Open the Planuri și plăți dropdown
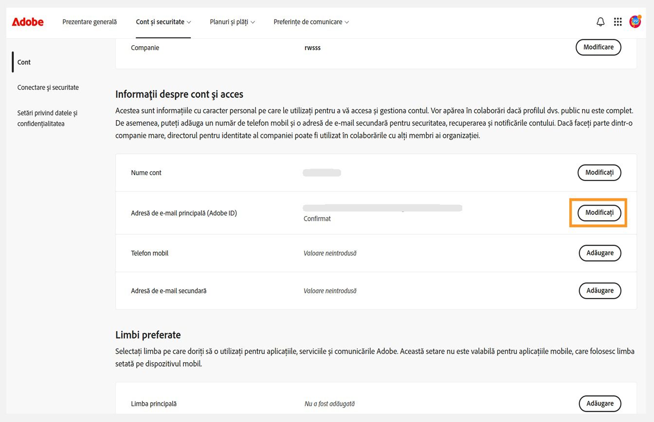 pos(232,21)
